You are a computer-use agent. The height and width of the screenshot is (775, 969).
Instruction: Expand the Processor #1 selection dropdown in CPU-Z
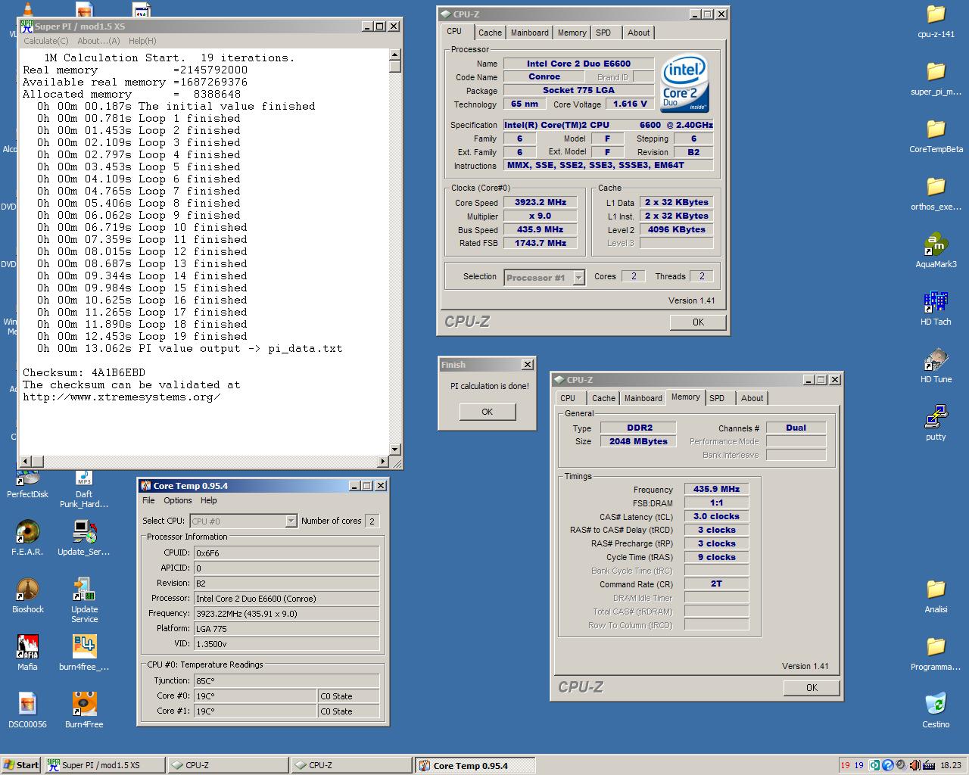pyautogui.click(x=578, y=278)
